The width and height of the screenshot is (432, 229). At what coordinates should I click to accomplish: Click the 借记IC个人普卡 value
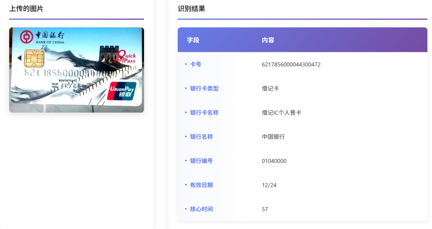281,113
